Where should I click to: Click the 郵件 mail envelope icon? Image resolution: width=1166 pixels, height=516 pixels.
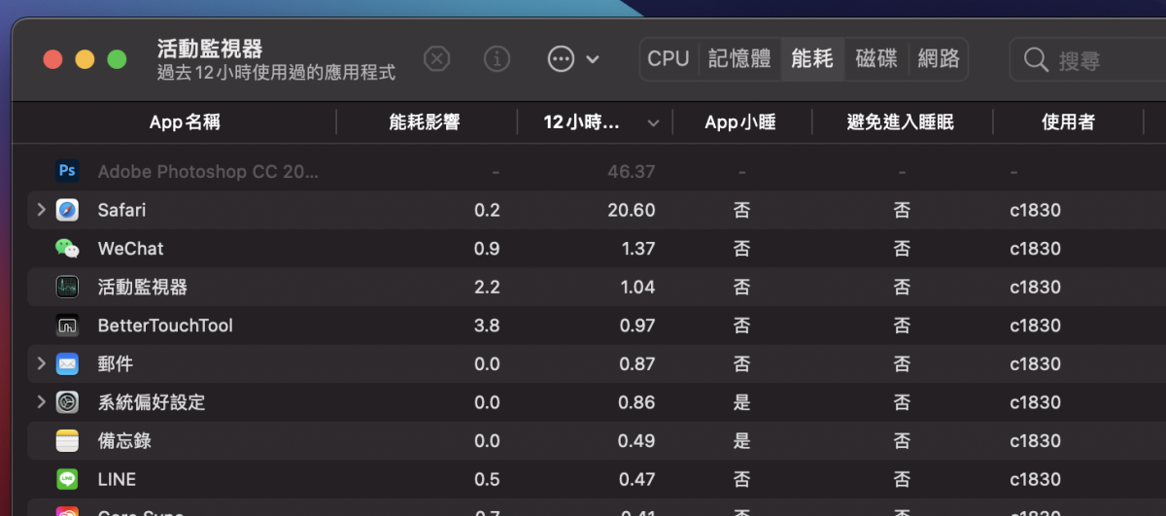[67, 363]
